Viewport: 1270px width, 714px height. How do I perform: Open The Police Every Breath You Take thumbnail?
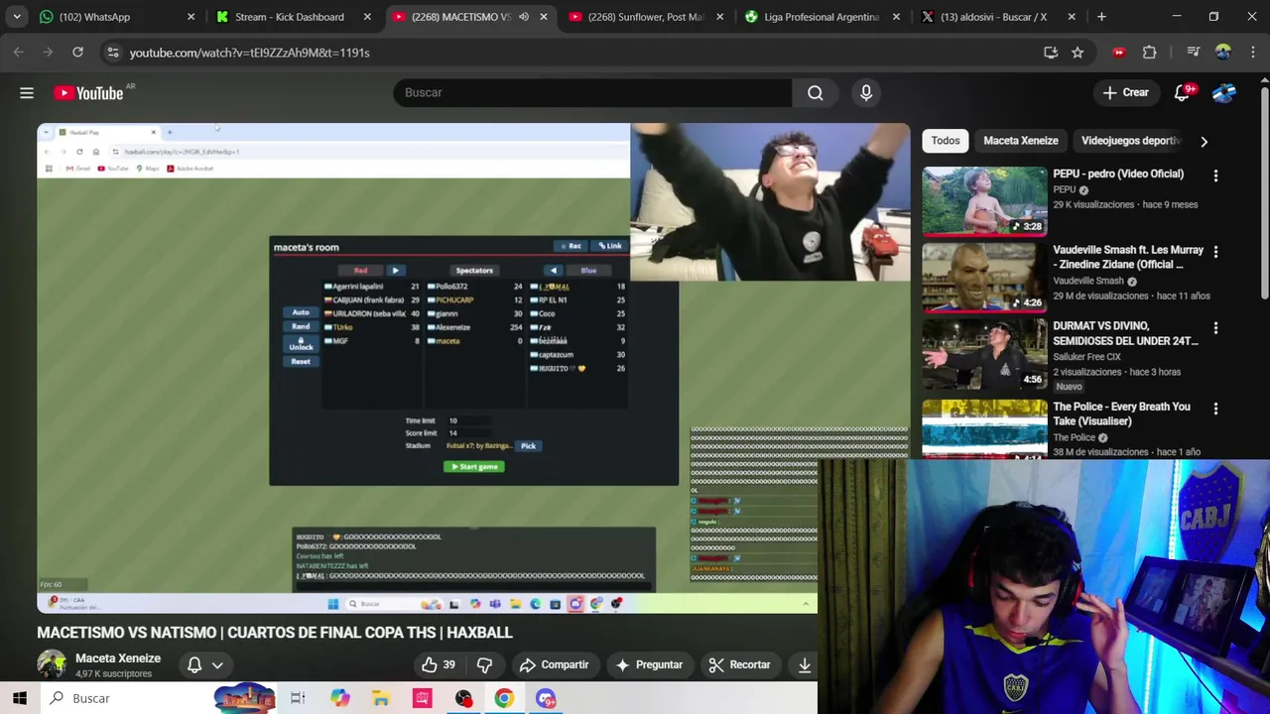click(984, 428)
